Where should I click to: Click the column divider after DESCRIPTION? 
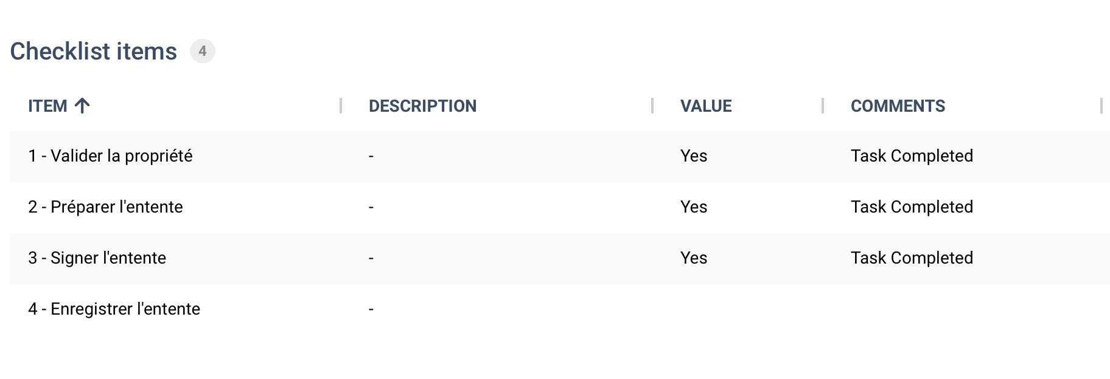click(x=652, y=106)
